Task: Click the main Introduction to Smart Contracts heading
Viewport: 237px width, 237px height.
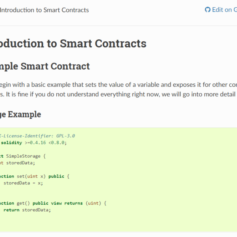Action: coord(73,43)
